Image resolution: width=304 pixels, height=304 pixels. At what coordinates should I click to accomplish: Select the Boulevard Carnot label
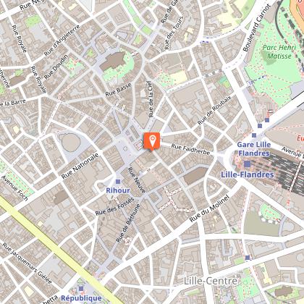point(257,28)
